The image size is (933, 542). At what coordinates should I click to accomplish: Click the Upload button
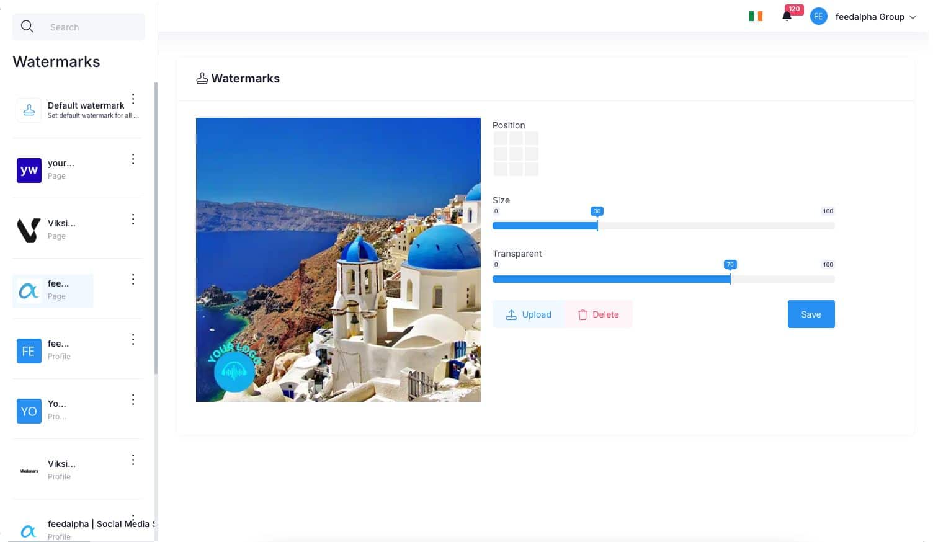[x=529, y=314]
